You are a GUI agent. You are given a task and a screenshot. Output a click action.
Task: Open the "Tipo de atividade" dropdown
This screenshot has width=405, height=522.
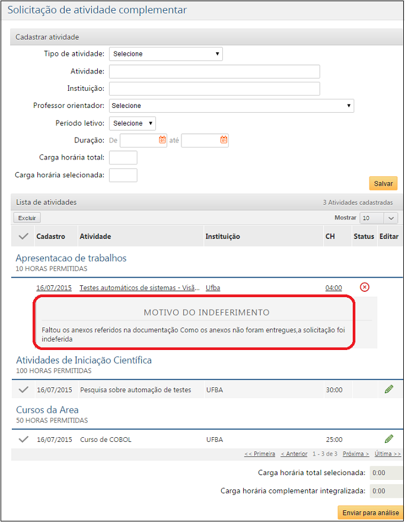pos(165,53)
